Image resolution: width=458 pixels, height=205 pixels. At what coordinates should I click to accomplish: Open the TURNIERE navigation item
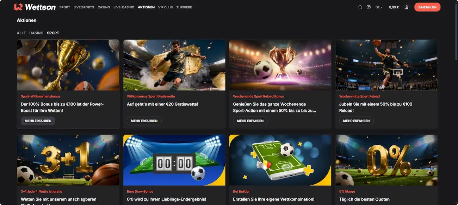[184, 7]
